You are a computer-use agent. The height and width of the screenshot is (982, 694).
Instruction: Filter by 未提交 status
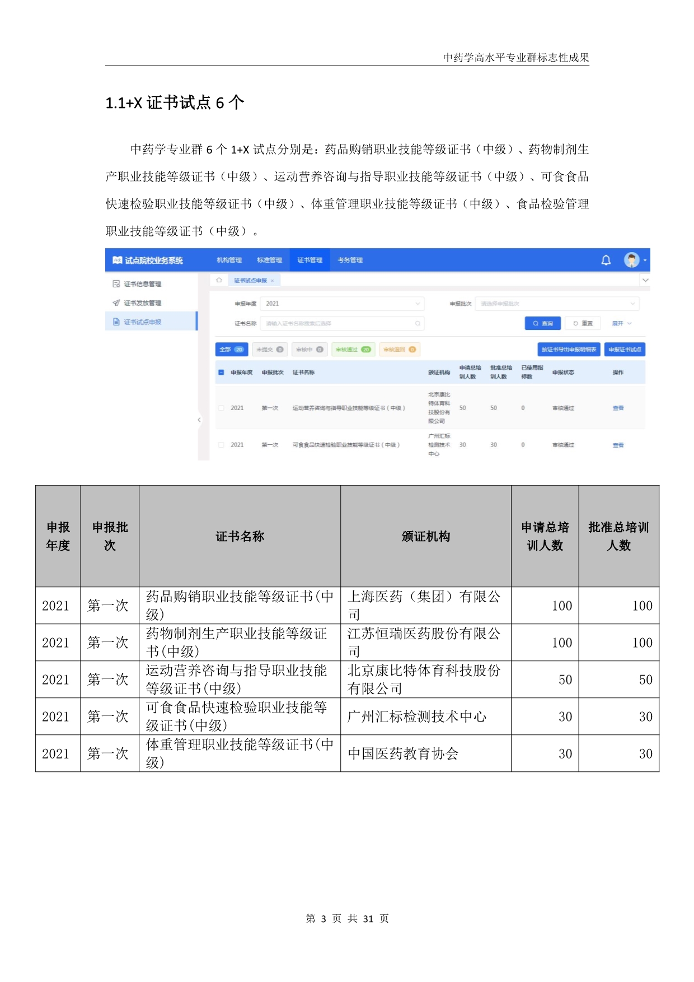point(270,350)
